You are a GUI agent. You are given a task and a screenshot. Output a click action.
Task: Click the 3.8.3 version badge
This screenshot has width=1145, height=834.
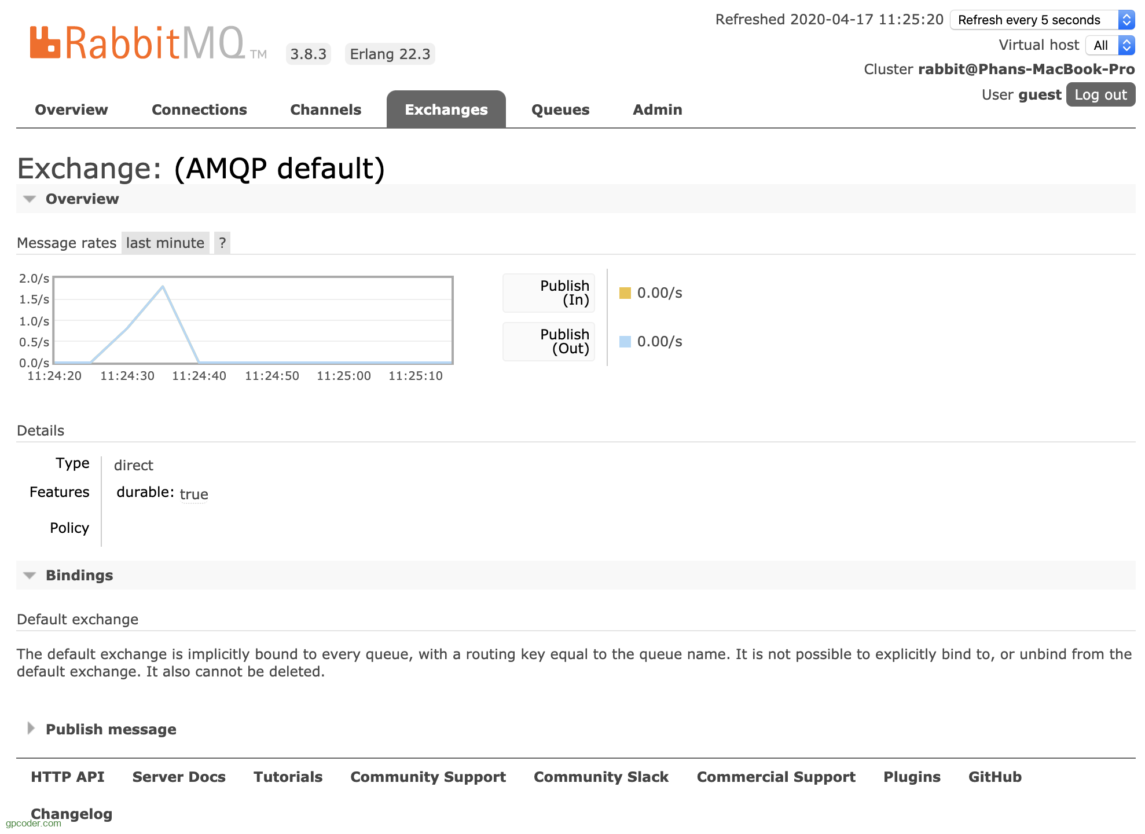(309, 54)
